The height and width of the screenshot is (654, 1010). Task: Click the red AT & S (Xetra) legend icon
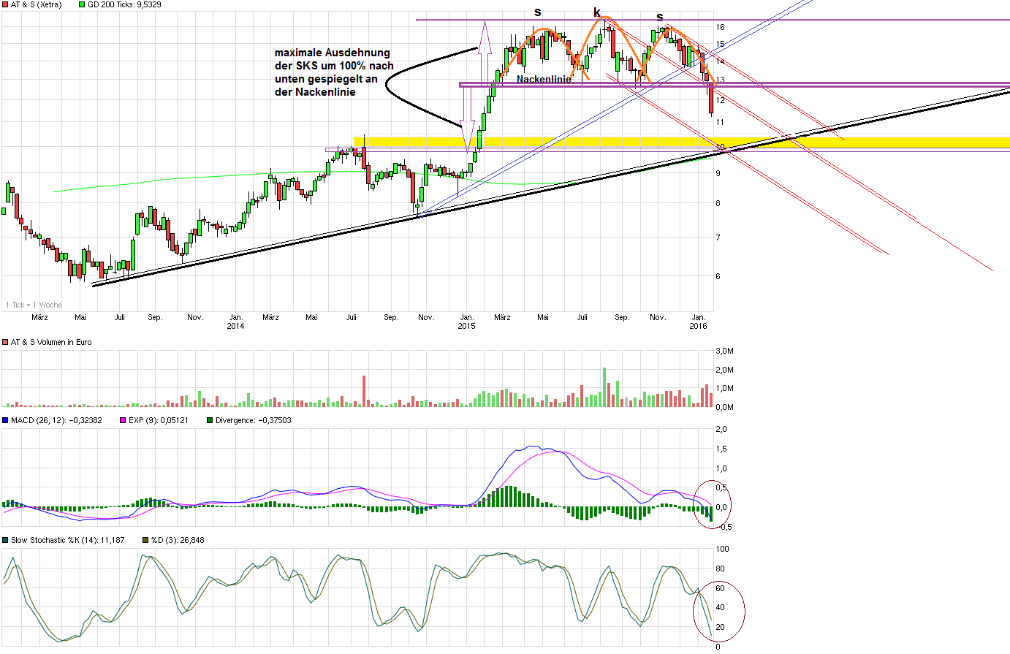point(5,4)
